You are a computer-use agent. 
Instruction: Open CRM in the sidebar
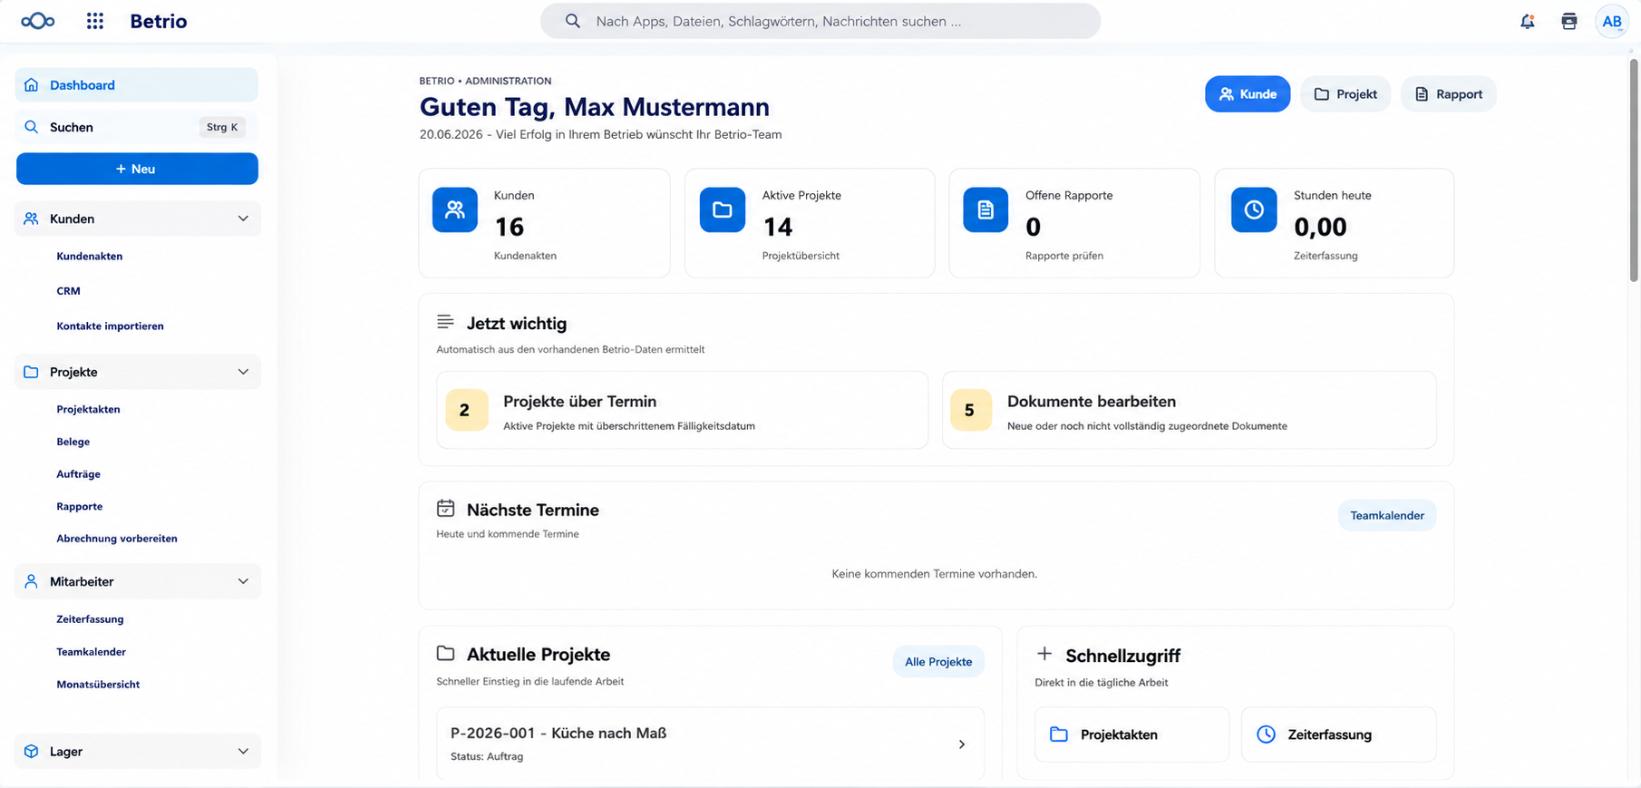coord(68,291)
